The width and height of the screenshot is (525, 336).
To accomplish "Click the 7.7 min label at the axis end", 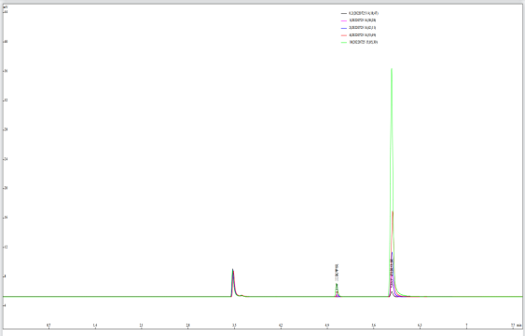I will point(516,325).
